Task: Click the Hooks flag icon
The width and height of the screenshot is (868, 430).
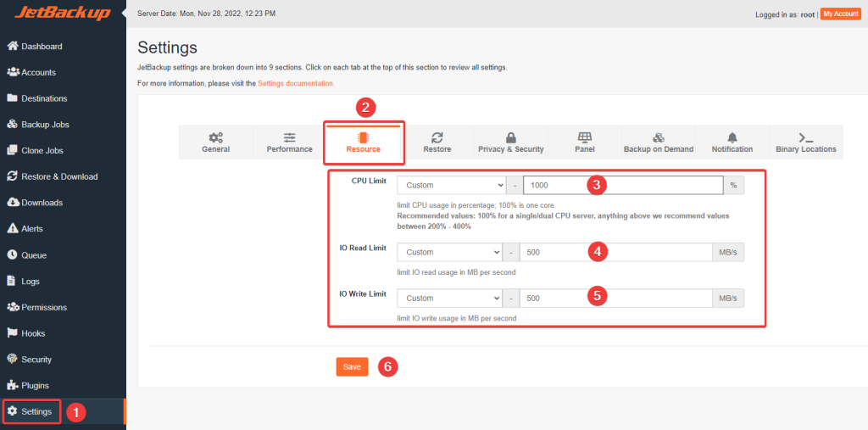Action: click(x=12, y=333)
